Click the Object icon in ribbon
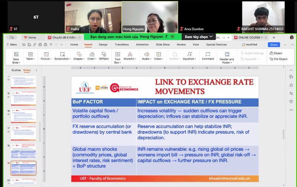Viewport: 297px width, 187px height. [x=276, y=53]
